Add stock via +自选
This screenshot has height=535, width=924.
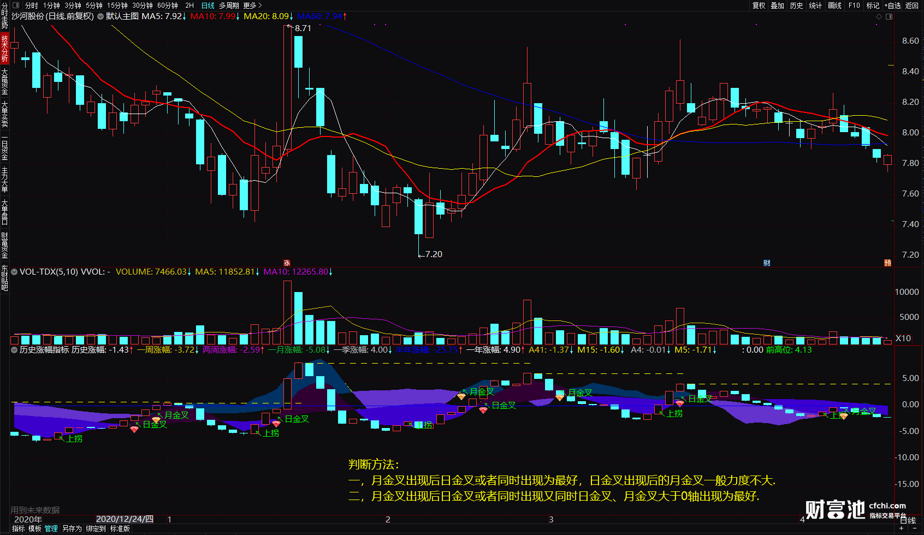(x=892, y=5)
